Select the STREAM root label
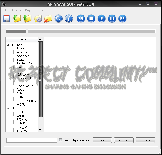162x155 pixels. point(17,45)
